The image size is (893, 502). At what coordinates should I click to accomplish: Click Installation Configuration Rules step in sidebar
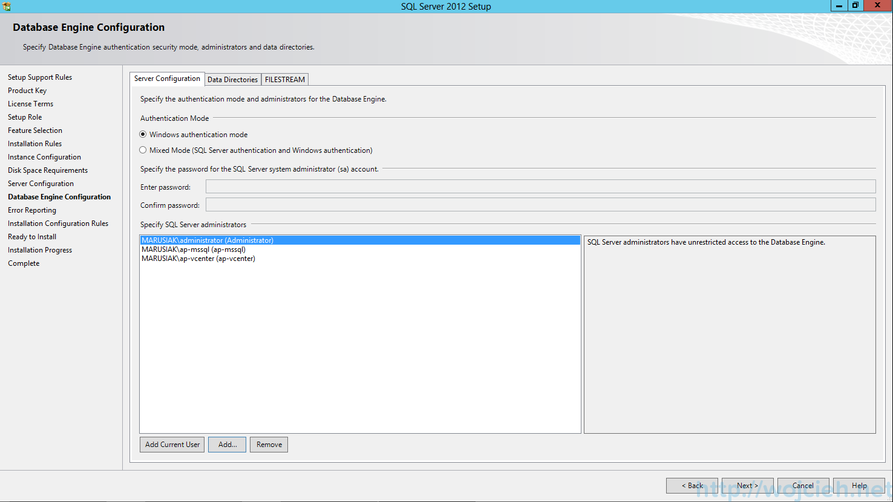58,224
